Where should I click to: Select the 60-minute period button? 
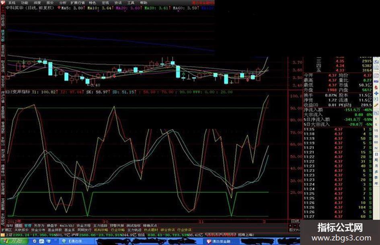(x=376, y=142)
